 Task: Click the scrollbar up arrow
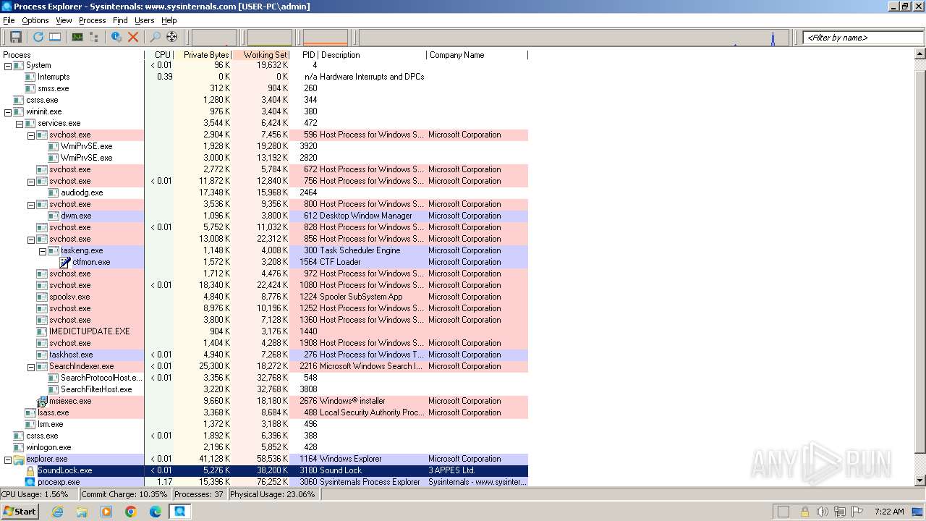pos(920,54)
